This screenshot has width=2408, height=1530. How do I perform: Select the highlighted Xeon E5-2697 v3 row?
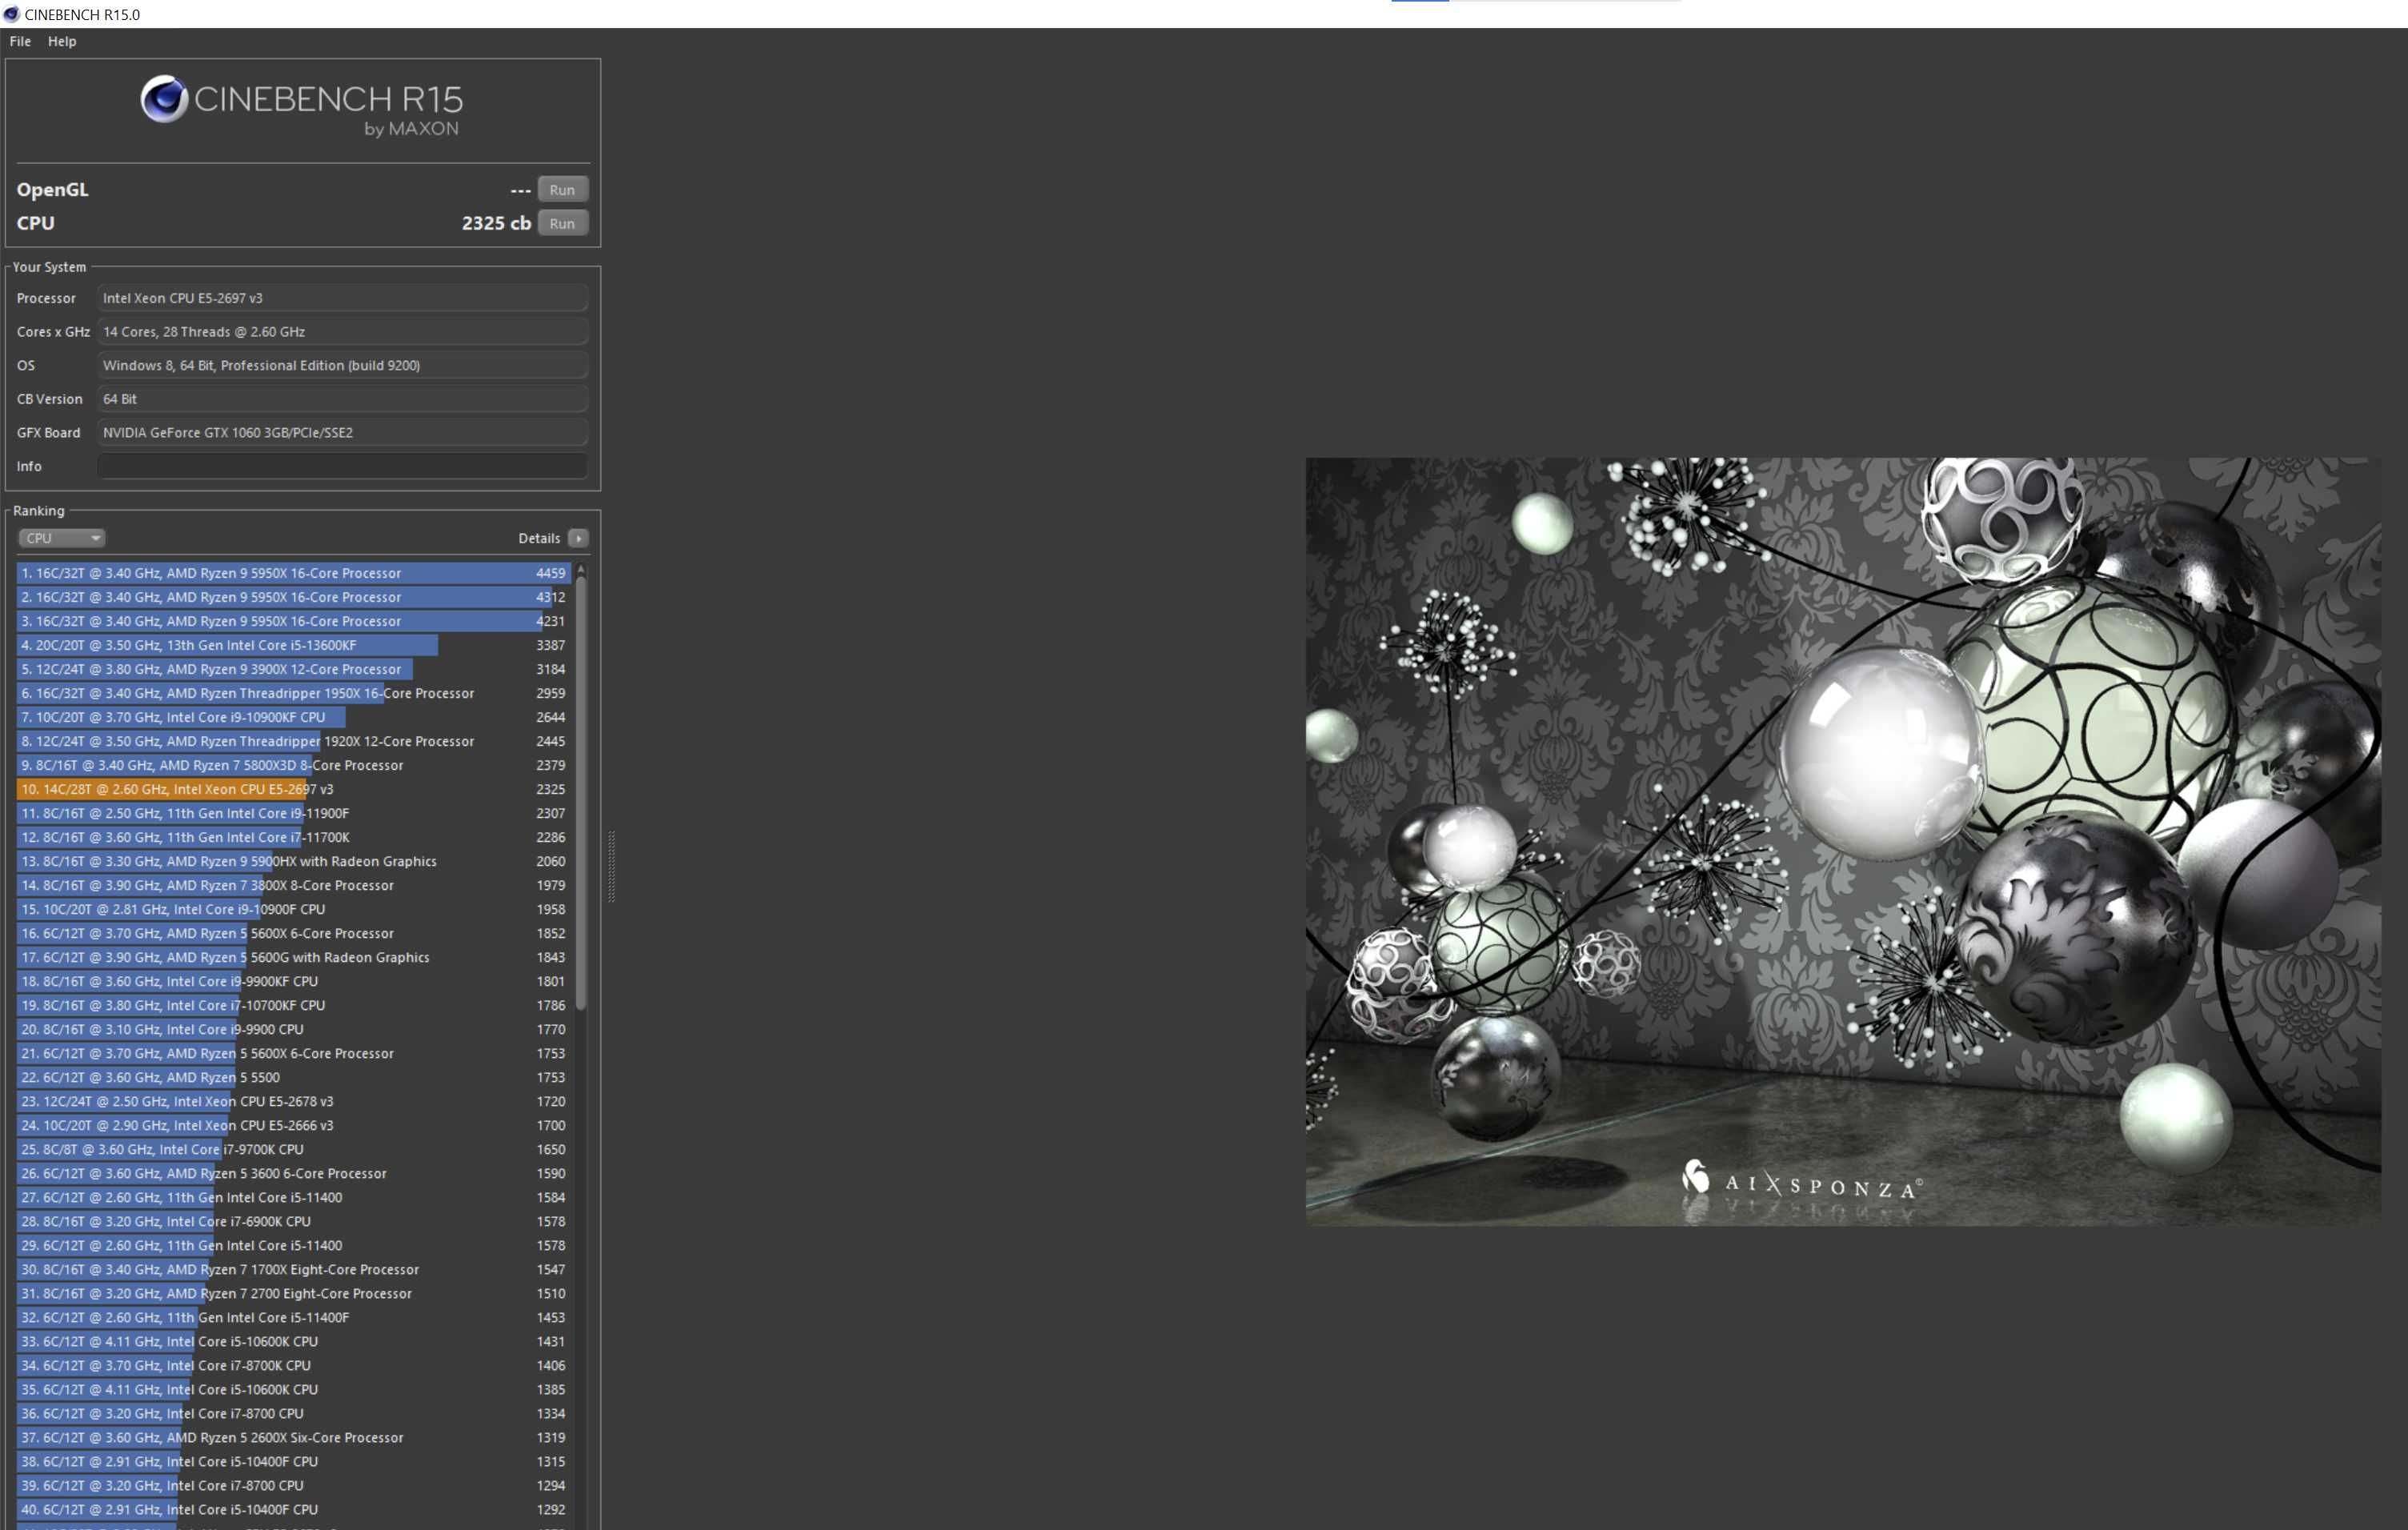tap(294, 789)
